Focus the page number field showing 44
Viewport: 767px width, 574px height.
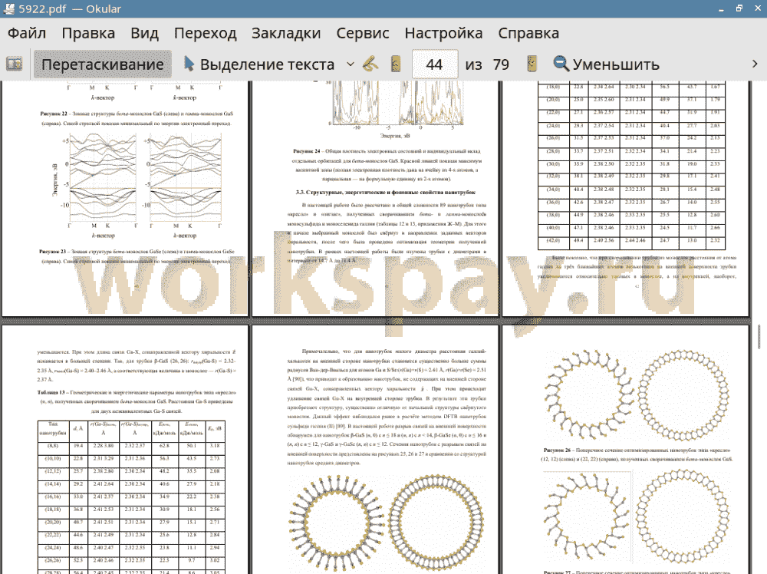pyautogui.click(x=435, y=64)
